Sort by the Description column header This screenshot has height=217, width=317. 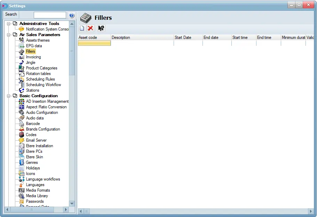(142, 37)
